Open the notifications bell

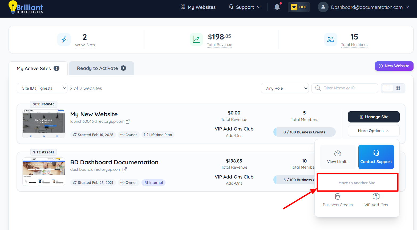(277, 7)
